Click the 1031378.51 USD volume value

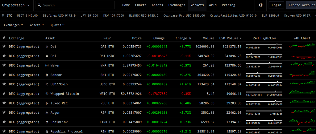[x=232, y=47]
